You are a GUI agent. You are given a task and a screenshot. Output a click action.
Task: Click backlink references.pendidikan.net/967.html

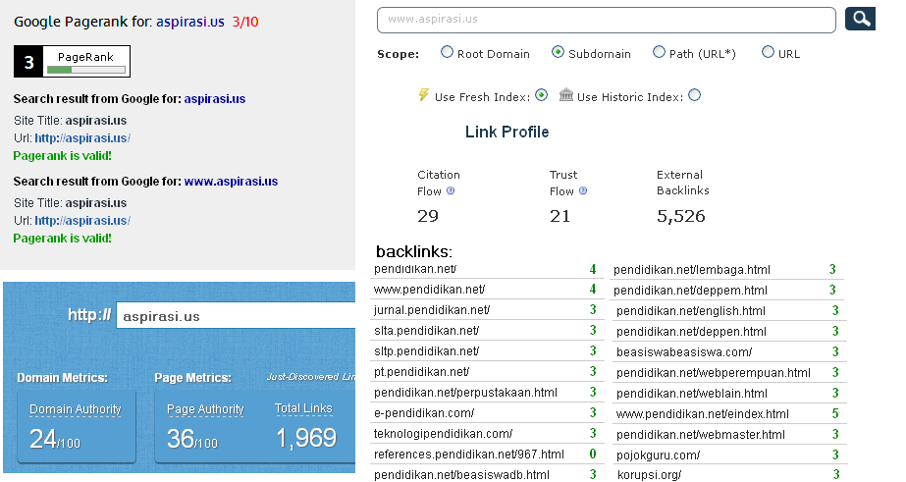pos(469,455)
